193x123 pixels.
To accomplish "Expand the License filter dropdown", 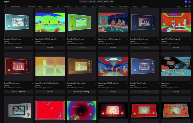I will pos(136,6).
